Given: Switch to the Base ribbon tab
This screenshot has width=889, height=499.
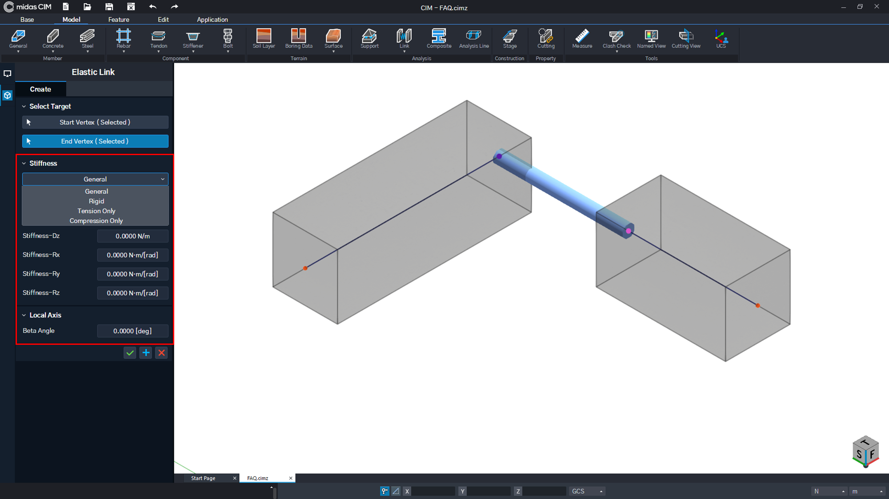Looking at the screenshot, I should tap(27, 20).
